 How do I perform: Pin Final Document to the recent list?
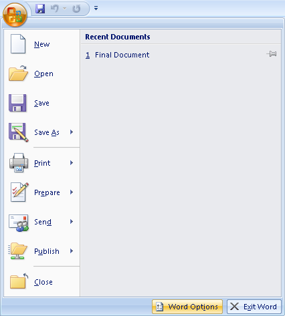272,54
